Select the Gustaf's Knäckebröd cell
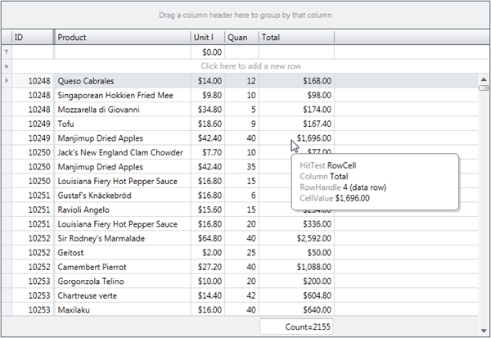The width and height of the screenshot is (491, 338). click(123, 196)
